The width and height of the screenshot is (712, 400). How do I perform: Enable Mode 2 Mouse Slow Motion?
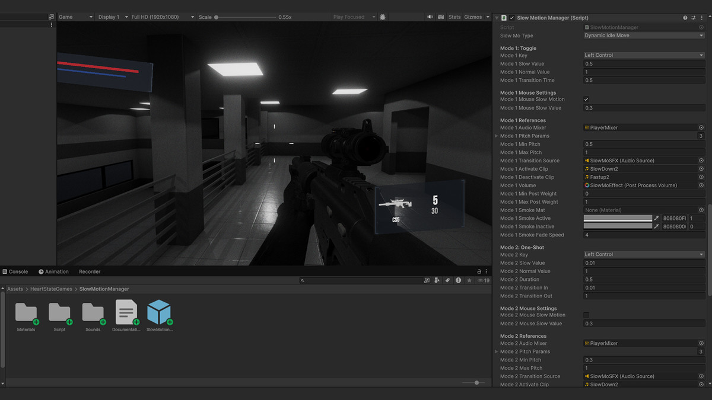pos(586,315)
